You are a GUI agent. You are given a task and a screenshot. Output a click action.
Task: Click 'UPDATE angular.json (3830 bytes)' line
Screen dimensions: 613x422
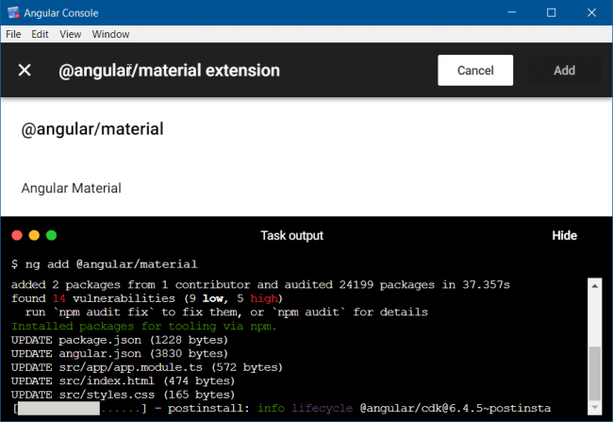pos(119,353)
